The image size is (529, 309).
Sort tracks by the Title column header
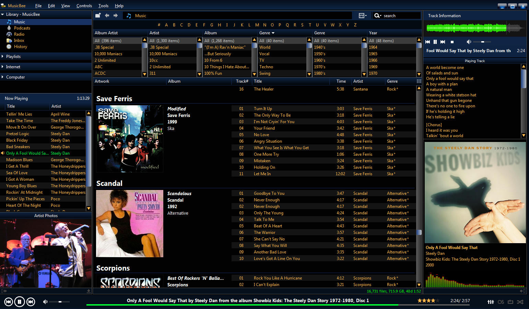tap(258, 81)
